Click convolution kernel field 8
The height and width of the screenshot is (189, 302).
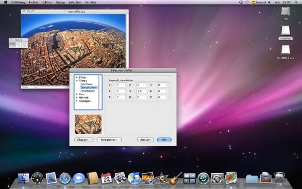point(141,97)
